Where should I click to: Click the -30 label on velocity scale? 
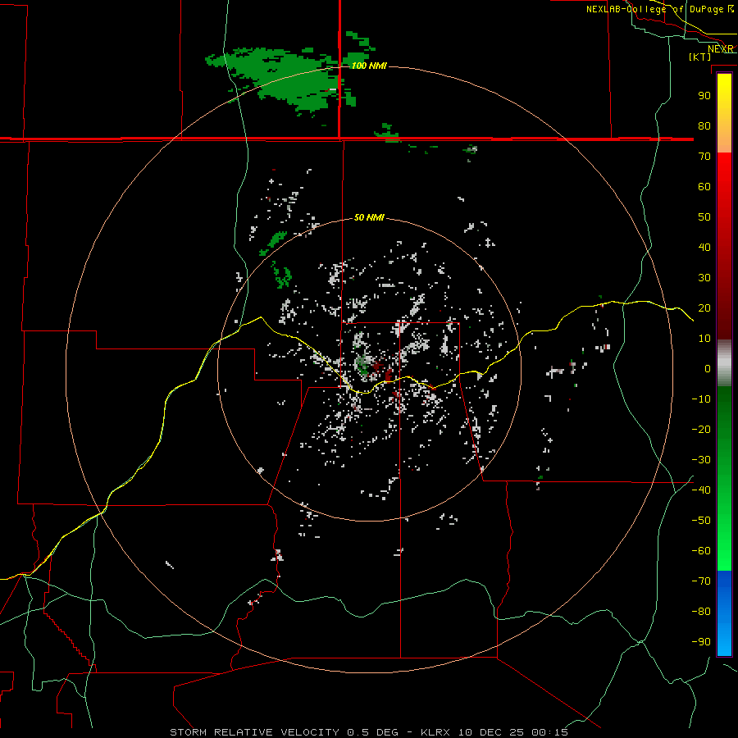[x=701, y=460]
